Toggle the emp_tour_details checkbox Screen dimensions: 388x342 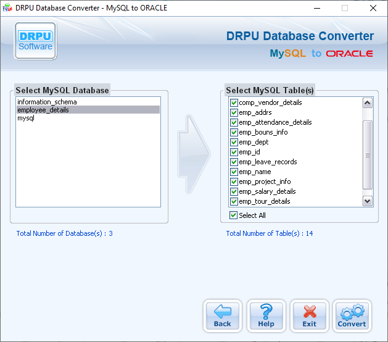(234, 201)
